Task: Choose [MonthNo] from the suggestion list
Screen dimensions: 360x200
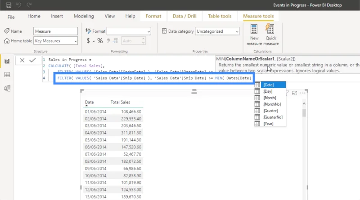Action: pos(270,104)
